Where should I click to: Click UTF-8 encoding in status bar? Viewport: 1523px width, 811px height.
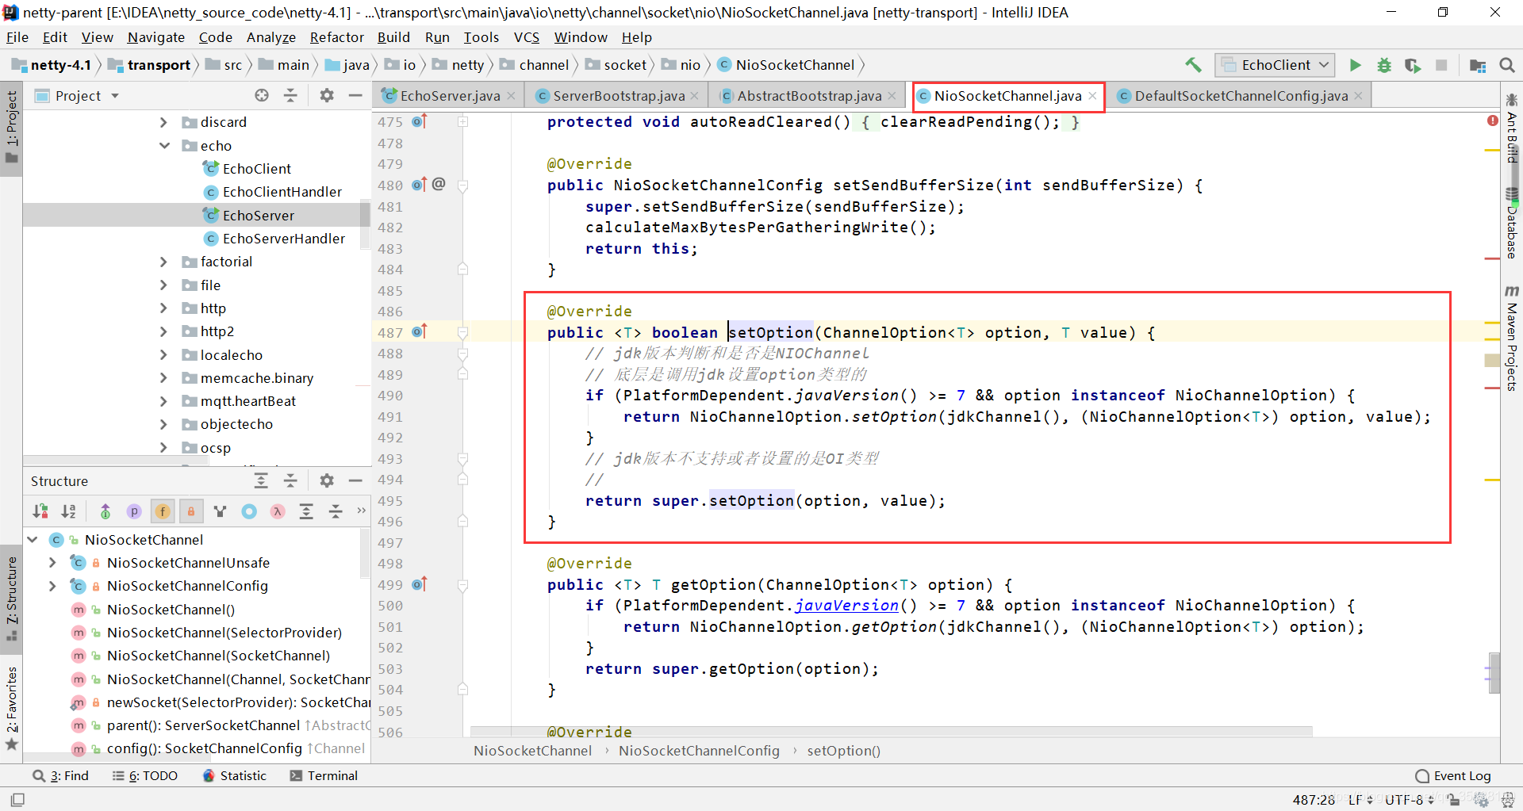(x=1409, y=799)
